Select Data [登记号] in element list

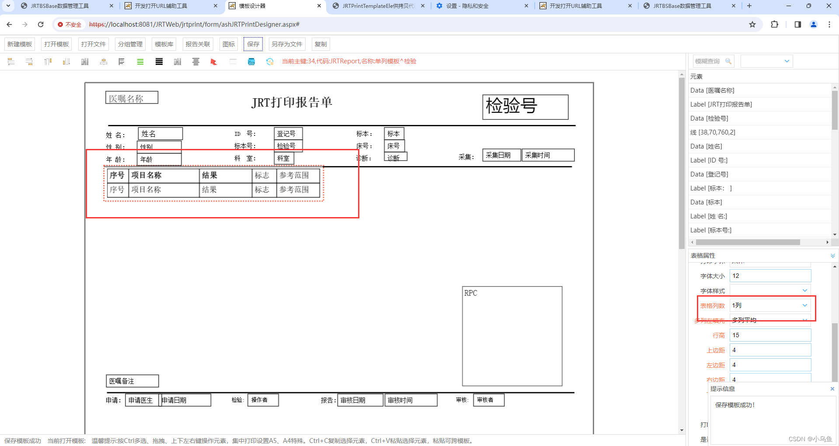tap(760, 174)
